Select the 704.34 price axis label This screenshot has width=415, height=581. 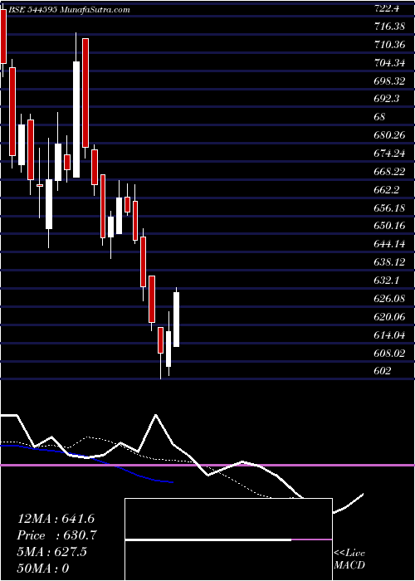click(x=389, y=63)
